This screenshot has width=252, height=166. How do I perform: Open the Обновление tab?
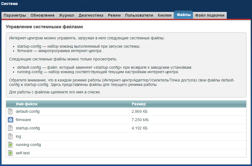pyautogui.click(x=43, y=16)
